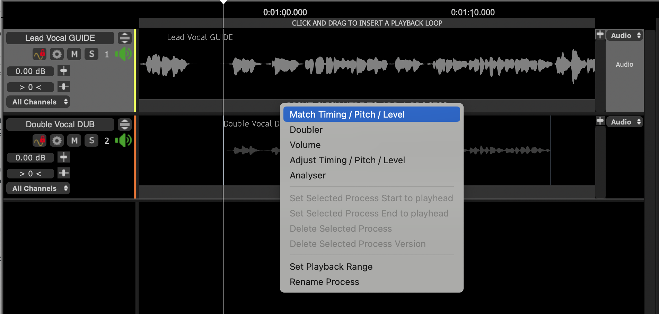This screenshot has height=314, width=659.
Task: Mute the Lead Vocal GUIDE track
Action: 74,54
